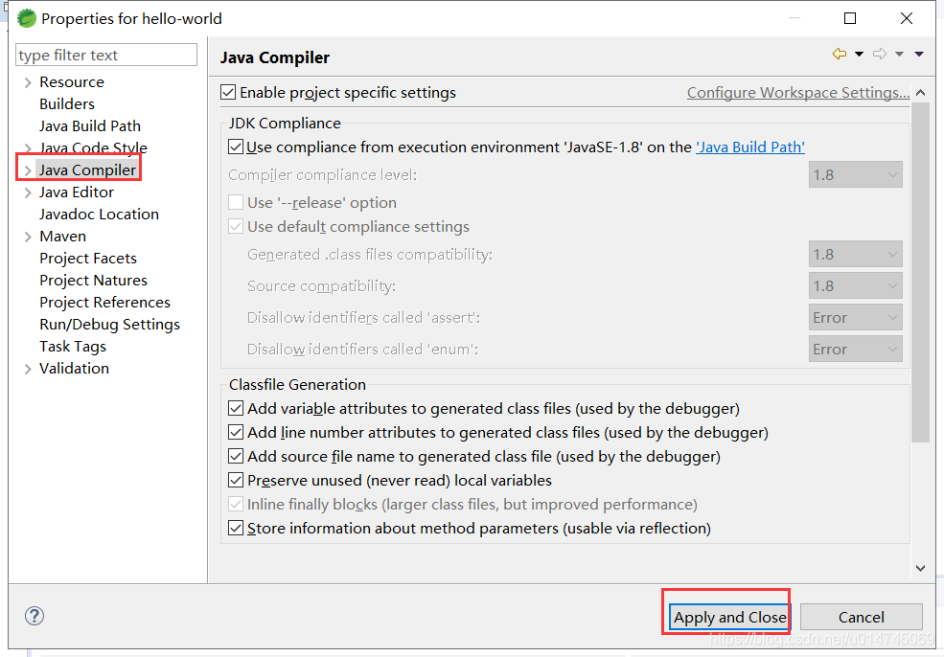Open the back history dropdown arrow
Image resolution: width=944 pixels, height=657 pixels.
tap(859, 55)
